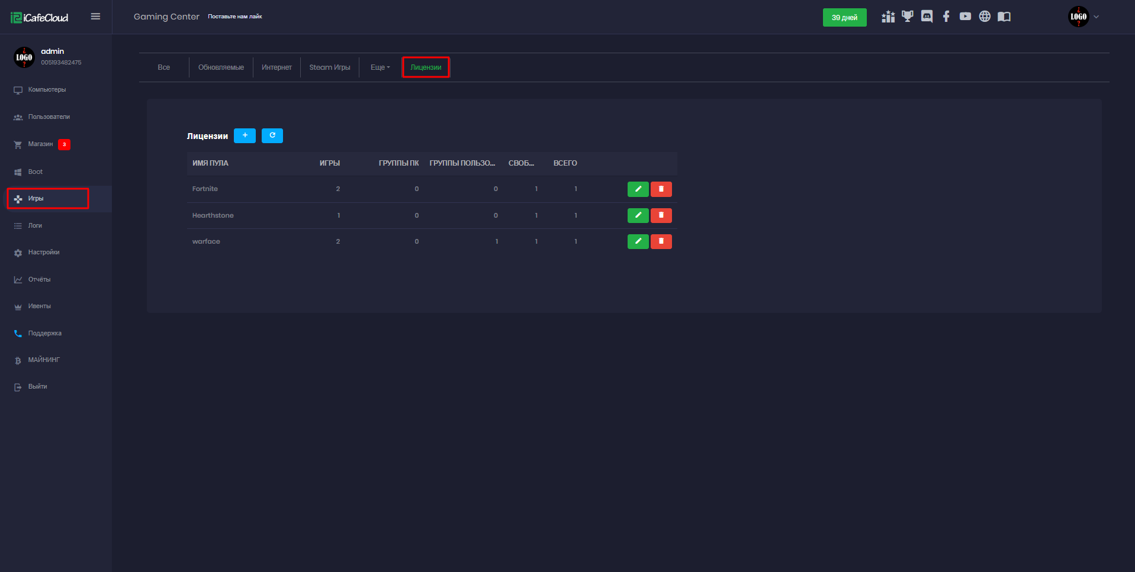The height and width of the screenshot is (572, 1135).
Task: Click the admin ID 005193482475
Action: click(61, 63)
